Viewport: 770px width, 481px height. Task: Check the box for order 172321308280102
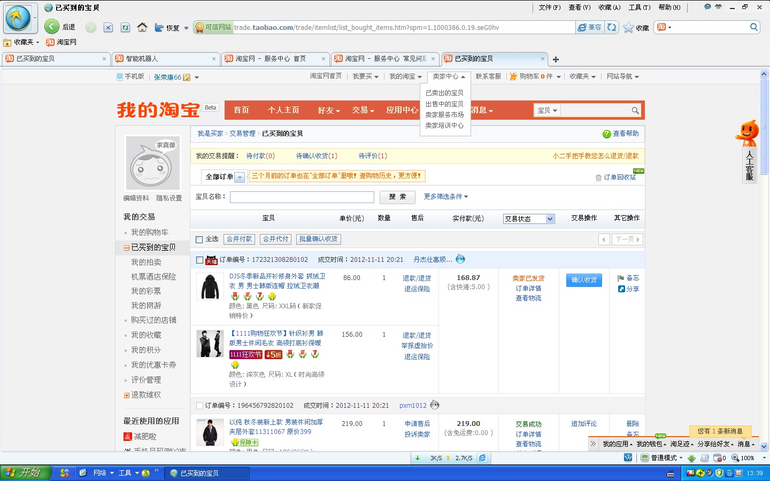coord(199,260)
